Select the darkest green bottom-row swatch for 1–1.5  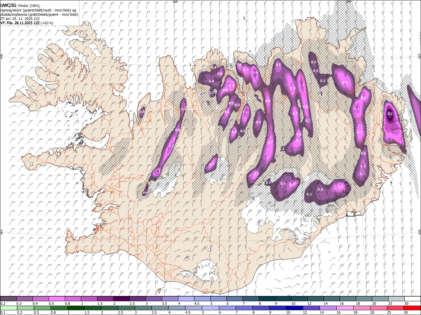(x=76, y=308)
